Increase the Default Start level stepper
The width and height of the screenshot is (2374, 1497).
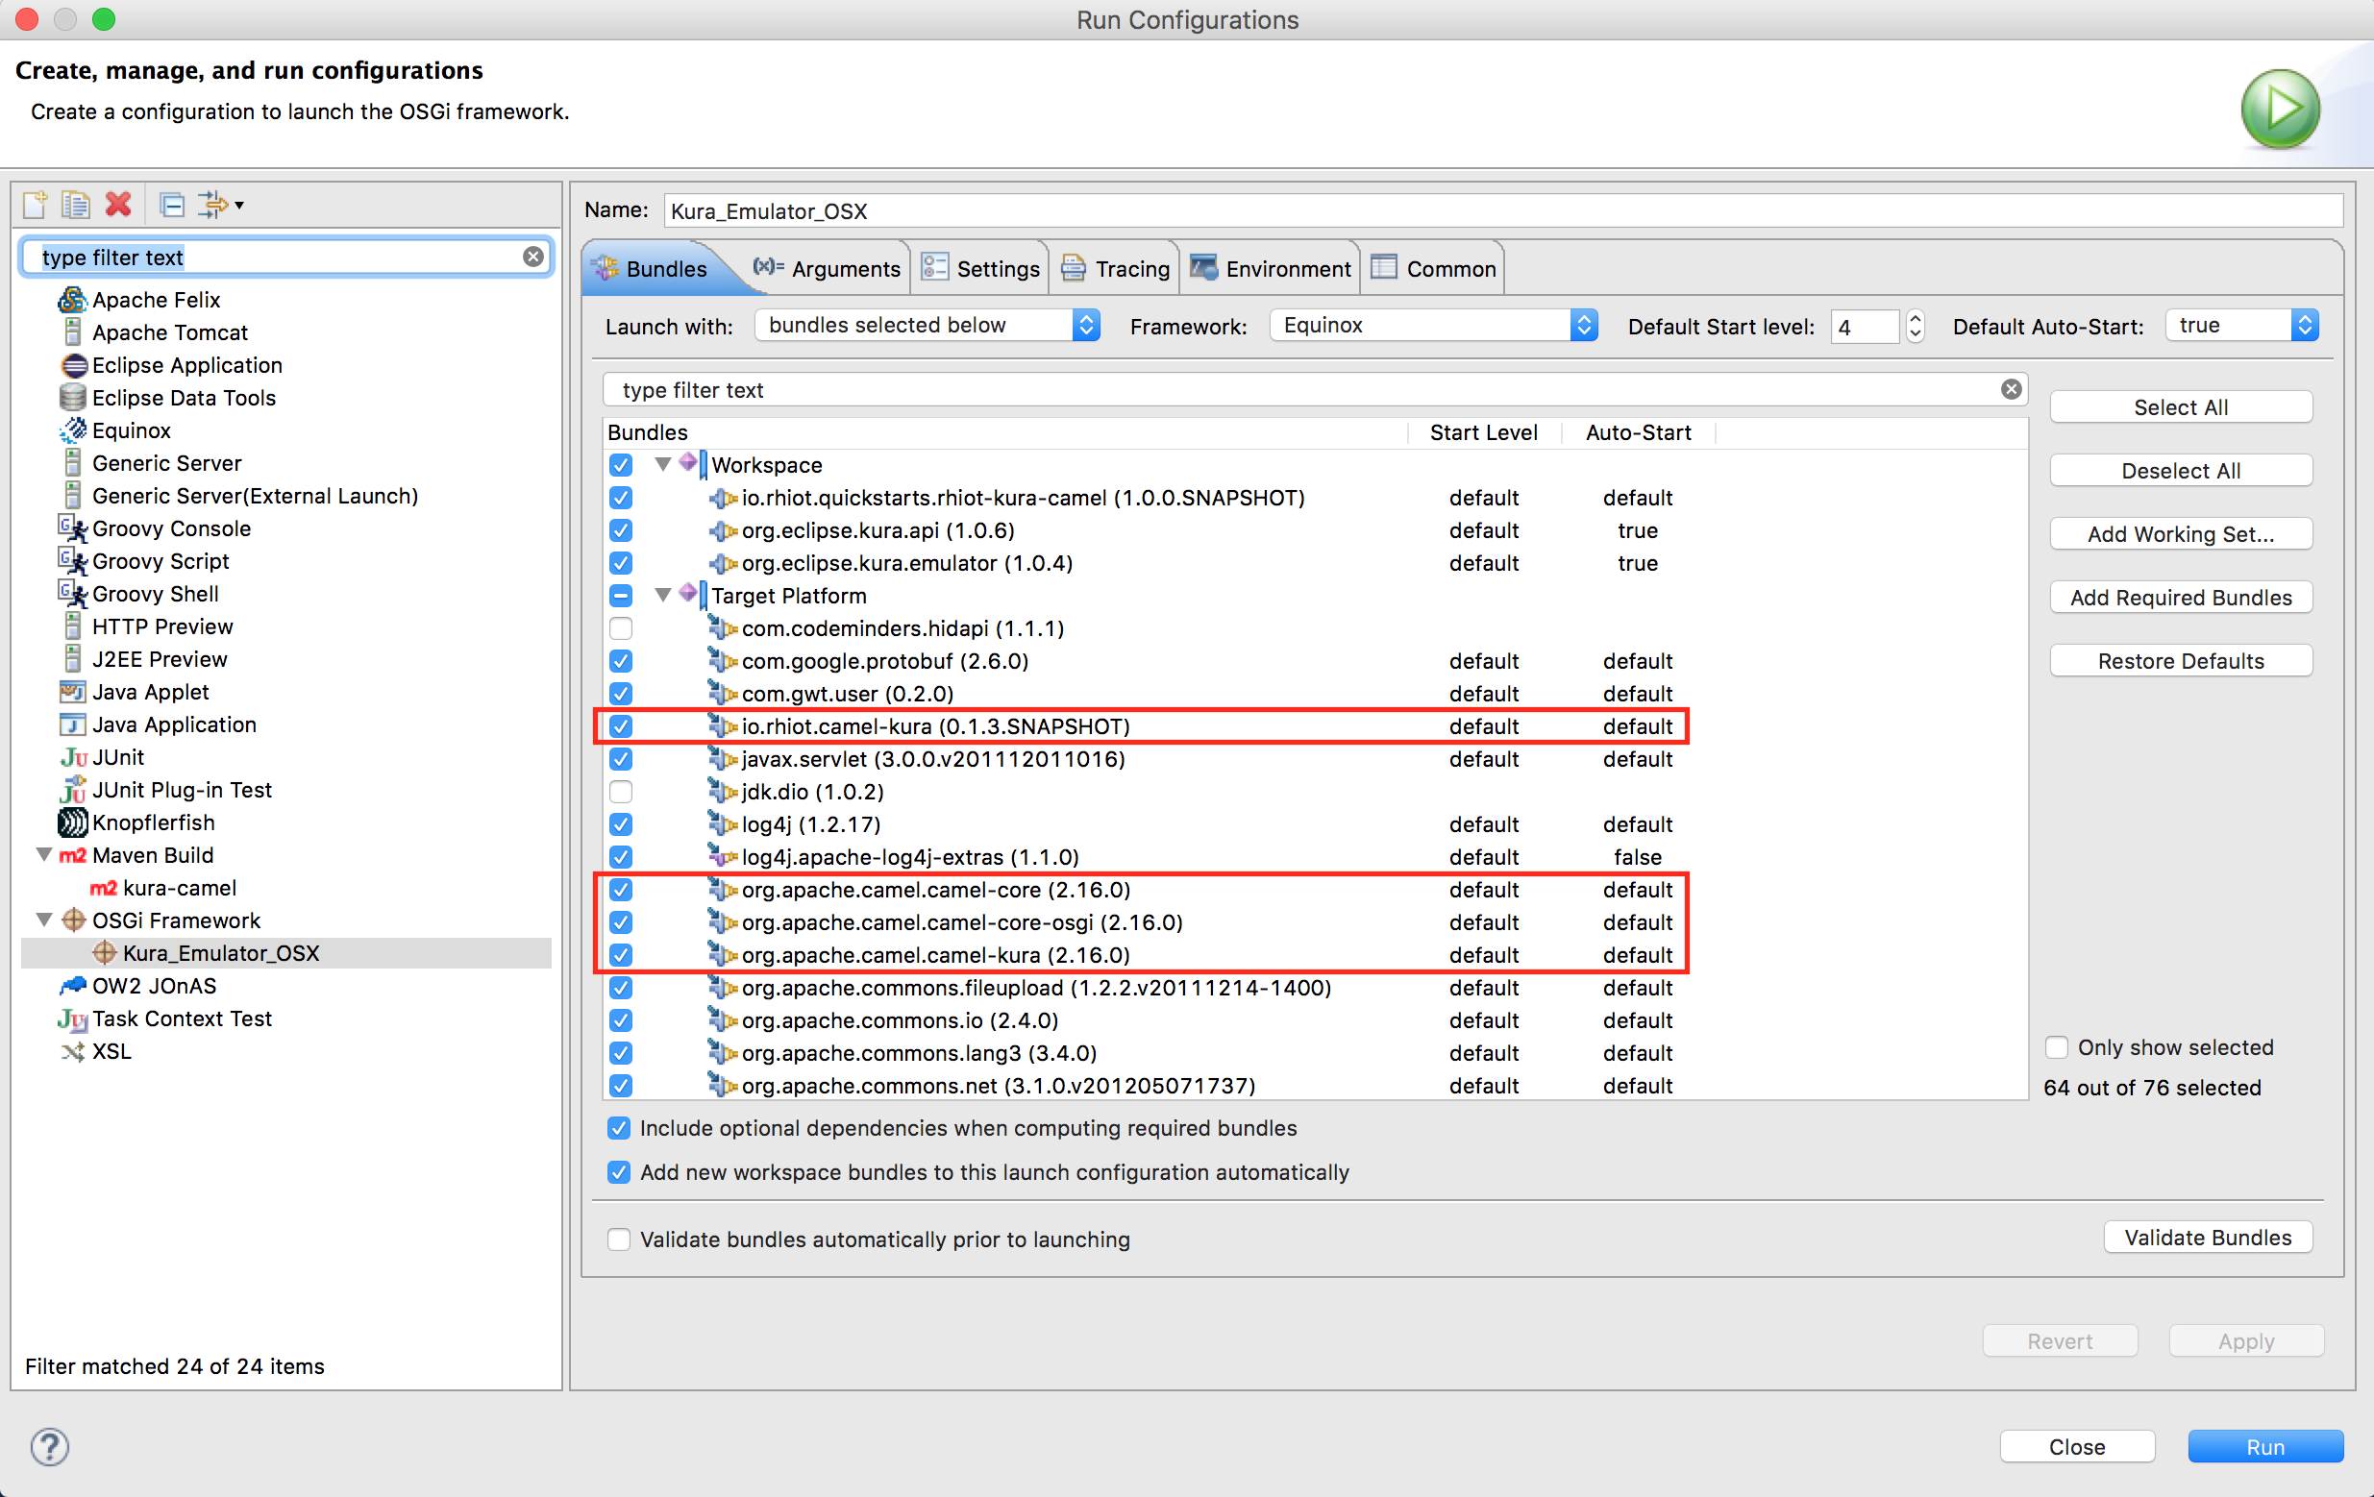(1915, 318)
